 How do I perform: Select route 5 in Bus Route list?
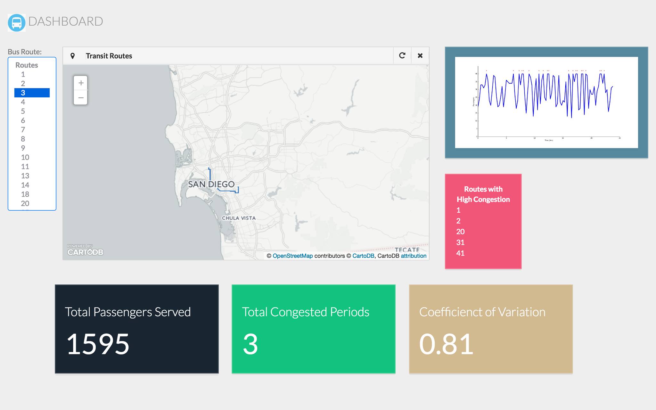pyautogui.click(x=23, y=111)
